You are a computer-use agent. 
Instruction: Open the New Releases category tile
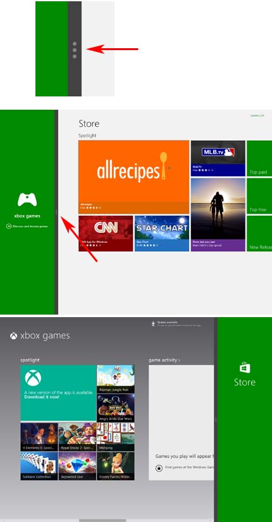pos(259,233)
